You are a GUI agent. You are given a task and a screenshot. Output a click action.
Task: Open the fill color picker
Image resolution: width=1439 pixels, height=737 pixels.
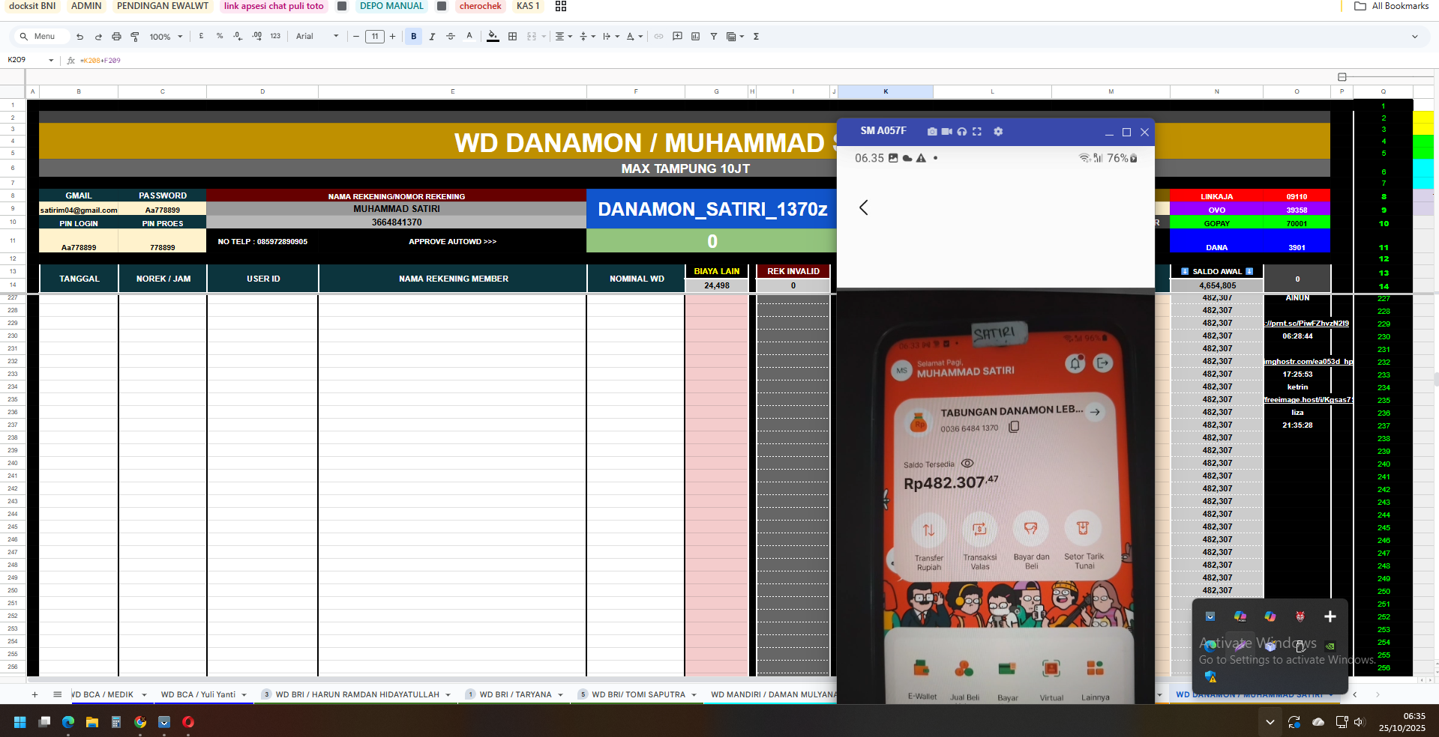493,36
